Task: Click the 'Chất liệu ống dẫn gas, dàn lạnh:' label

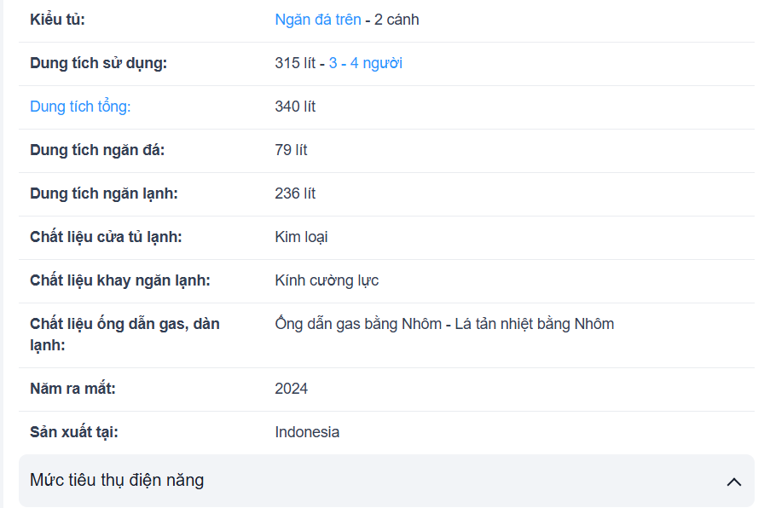Action: coord(124,335)
